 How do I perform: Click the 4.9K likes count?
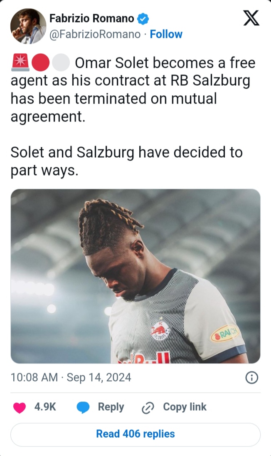45,407
